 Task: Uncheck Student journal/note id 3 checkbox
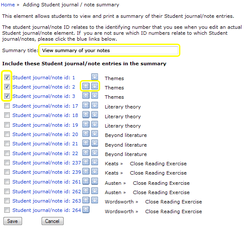click(x=7, y=96)
